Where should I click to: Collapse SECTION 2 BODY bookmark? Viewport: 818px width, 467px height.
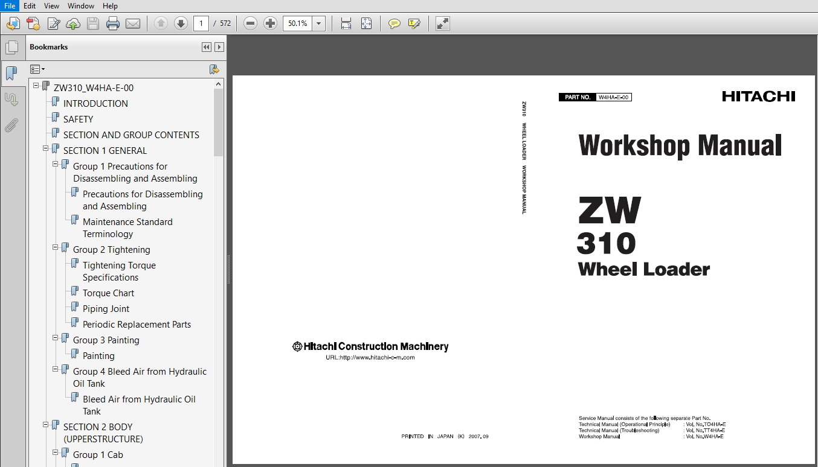[46, 425]
